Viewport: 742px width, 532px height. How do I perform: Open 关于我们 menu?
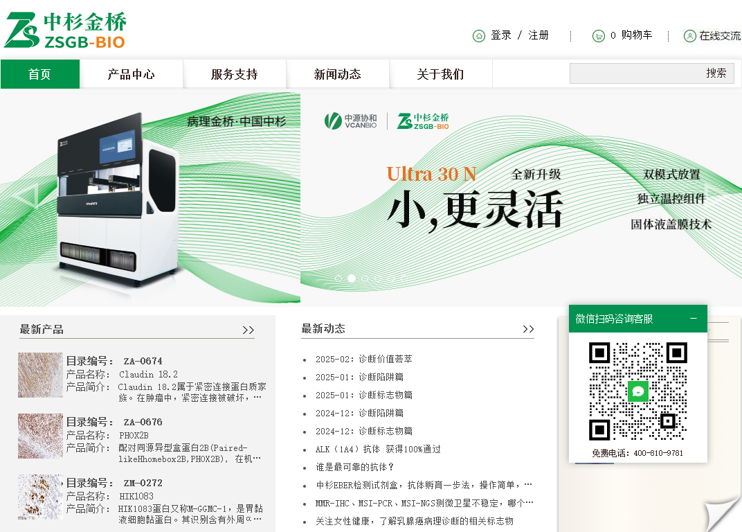440,74
